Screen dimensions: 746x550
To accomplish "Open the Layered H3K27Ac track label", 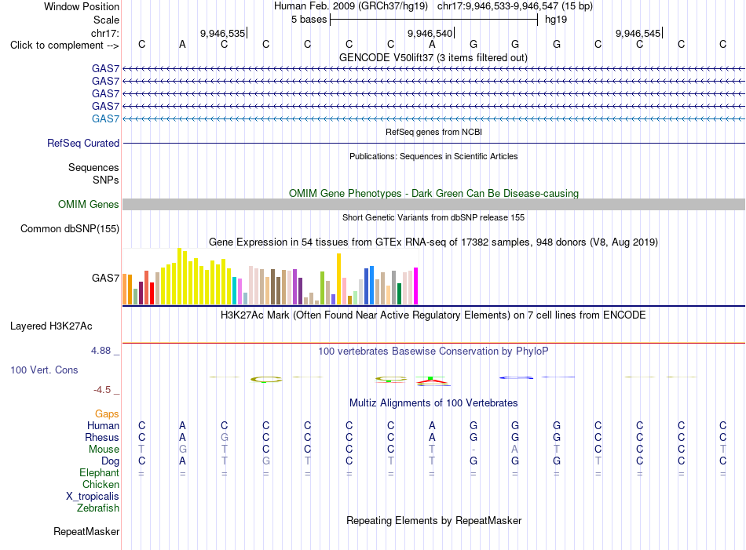I will pyautogui.click(x=51, y=326).
